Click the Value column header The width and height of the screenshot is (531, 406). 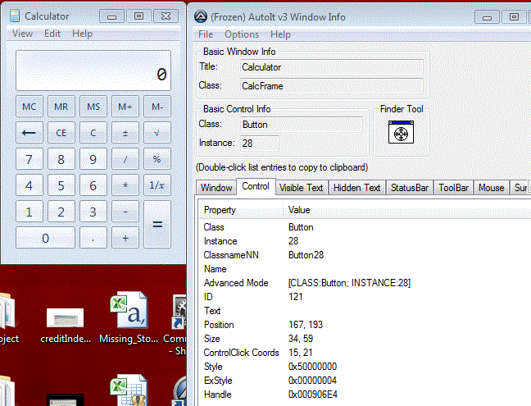tap(406, 210)
